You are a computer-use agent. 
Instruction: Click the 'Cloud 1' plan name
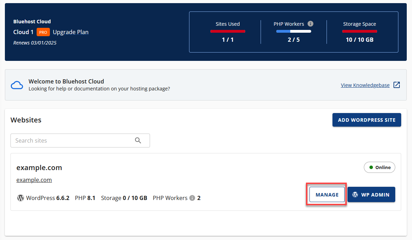tap(23, 32)
